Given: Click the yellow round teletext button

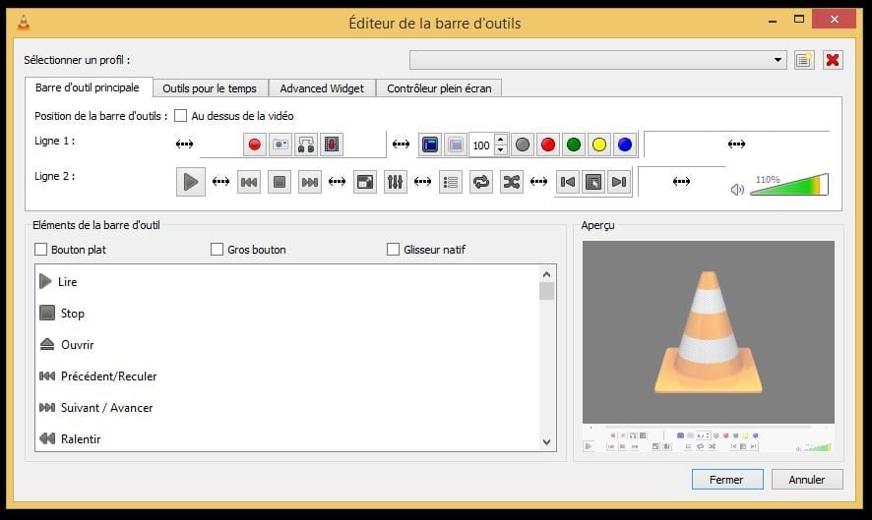Looking at the screenshot, I should coord(599,145).
